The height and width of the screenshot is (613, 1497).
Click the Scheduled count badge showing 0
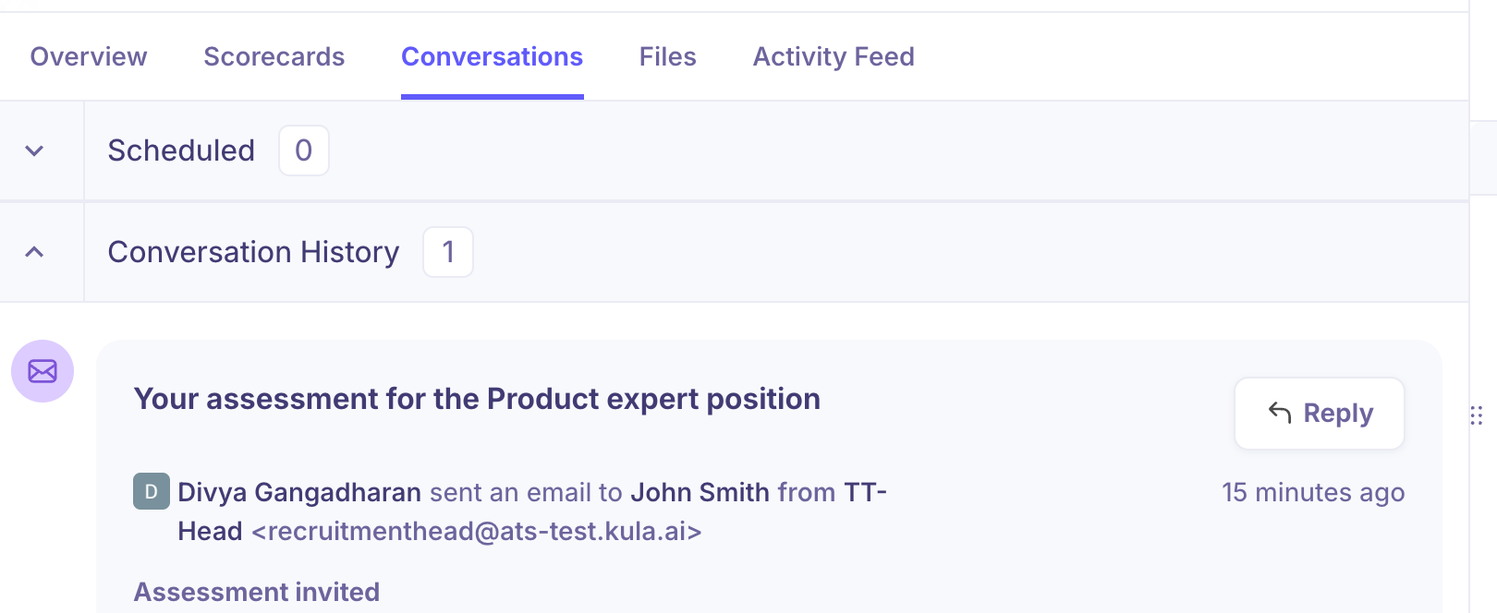click(303, 150)
